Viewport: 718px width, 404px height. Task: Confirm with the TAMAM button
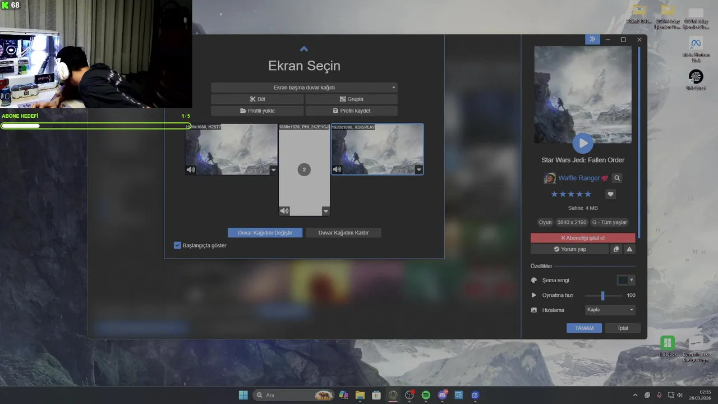click(584, 328)
